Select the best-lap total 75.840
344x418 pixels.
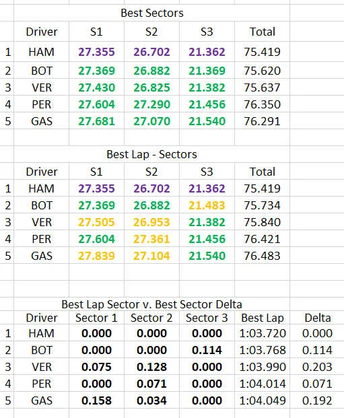tap(263, 222)
